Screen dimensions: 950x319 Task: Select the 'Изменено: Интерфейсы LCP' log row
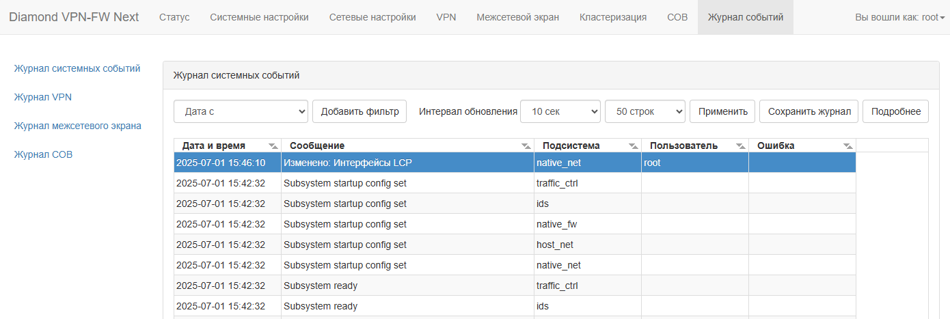pyautogui.click(x=407, y=163)
